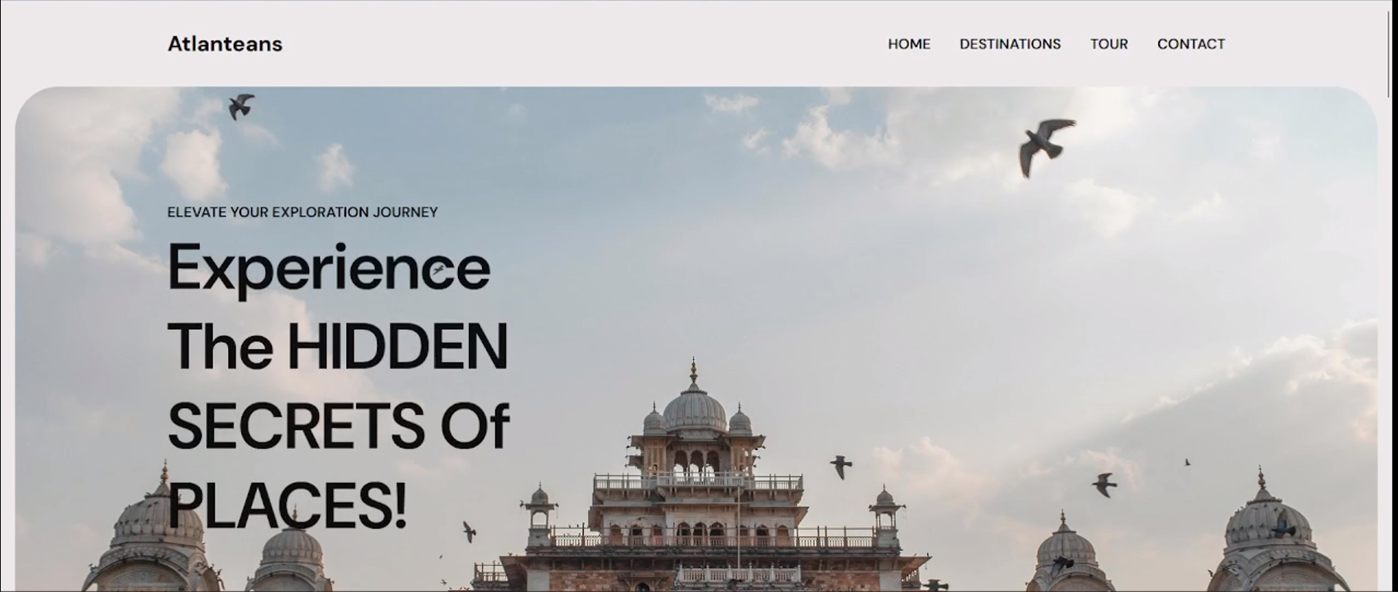This screenshot has width=1398, height=592.
Task: Click the large flying pigeon near top right
Action: 1046,146
